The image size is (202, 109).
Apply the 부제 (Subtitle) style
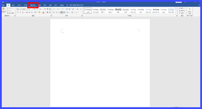click(x=126, y=11)
